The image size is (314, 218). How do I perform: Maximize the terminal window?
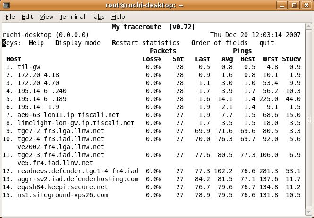(x=294, y=5)
